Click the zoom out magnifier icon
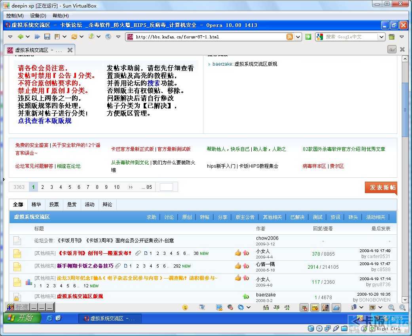This screenshot has height=336, width=412. [391, 308]
